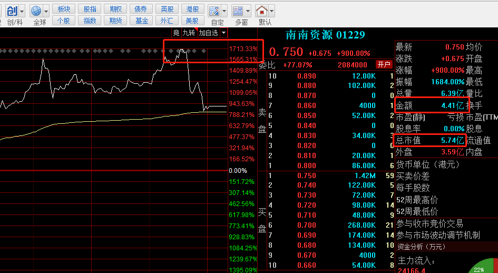Click the large price 0.750 header

click(x=286, y=52)
